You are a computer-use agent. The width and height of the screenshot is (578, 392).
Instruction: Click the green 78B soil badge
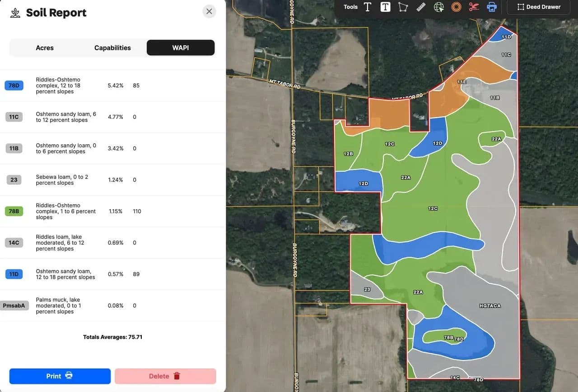pos(14,211)
